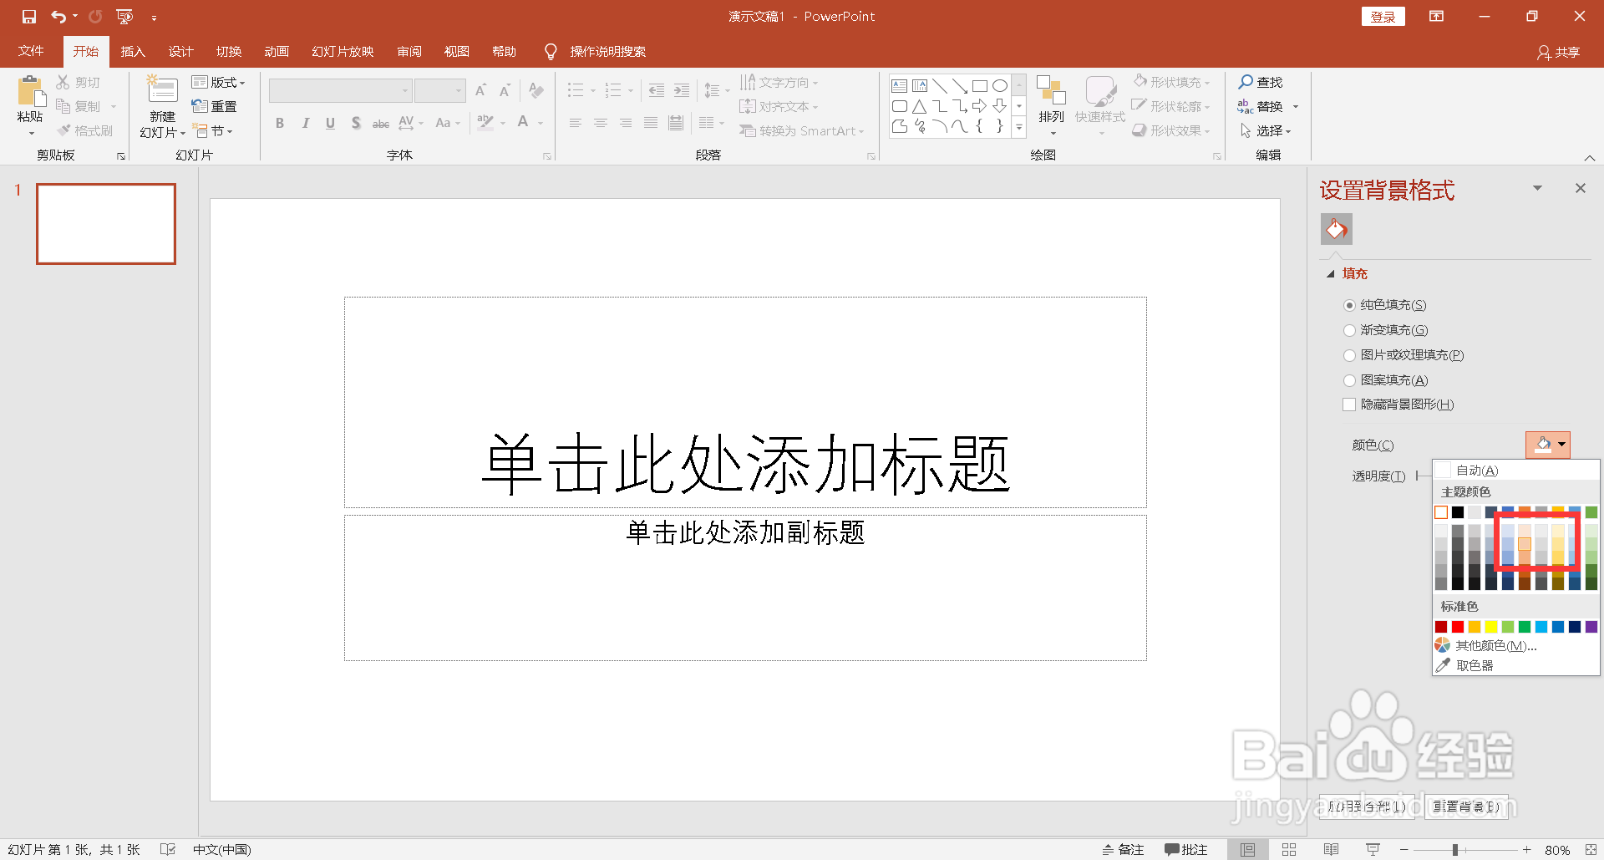The height and width of the screenshot is (860, 1604).
Task: Start slideshow from the quick access toolbar icon
Action: point(124,17)
